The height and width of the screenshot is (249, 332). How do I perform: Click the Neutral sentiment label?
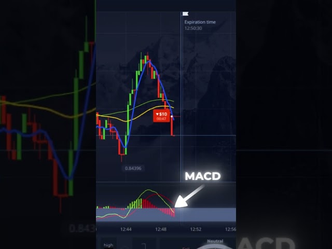point(215,241)
